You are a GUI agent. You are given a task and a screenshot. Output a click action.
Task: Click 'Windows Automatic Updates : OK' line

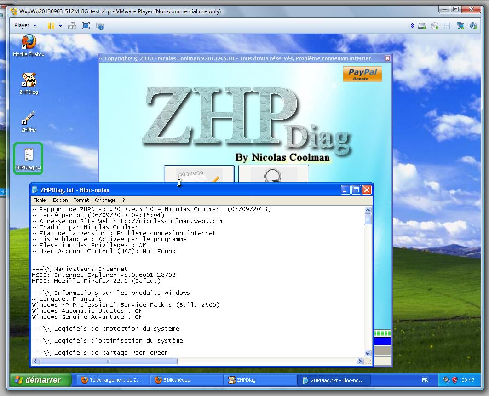click(x=87, y=311)
